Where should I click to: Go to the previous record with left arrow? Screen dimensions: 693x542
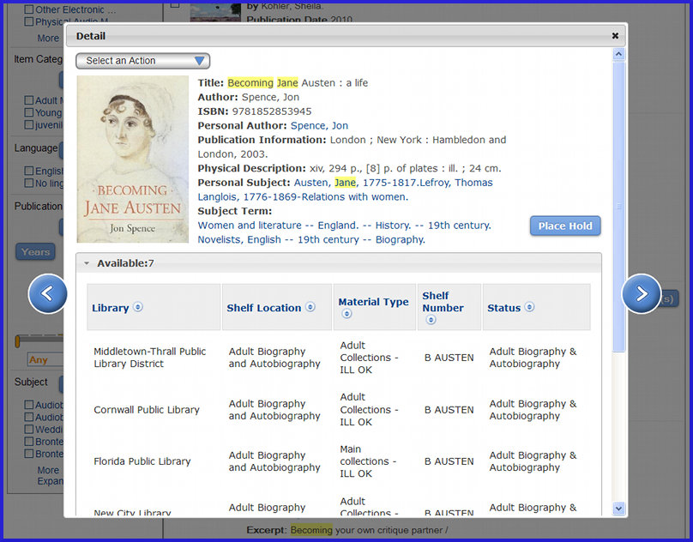coord(47,293)
